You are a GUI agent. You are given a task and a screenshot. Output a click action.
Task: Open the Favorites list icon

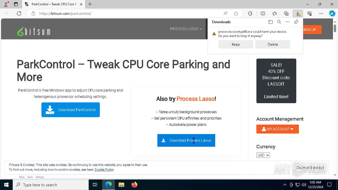(275, 13)
